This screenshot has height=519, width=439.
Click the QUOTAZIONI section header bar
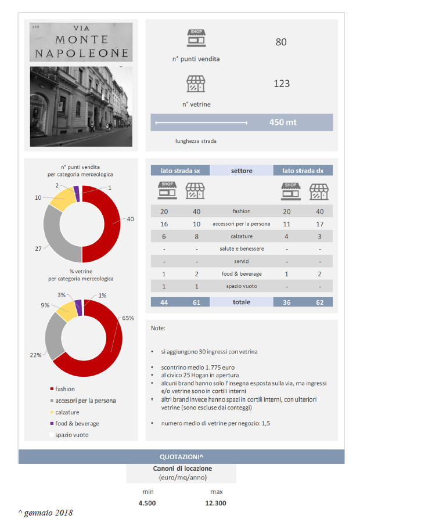(182, 456)
